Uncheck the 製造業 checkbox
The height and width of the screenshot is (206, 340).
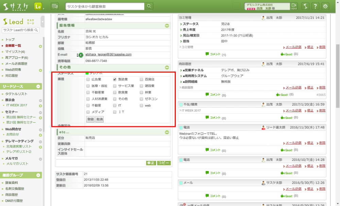point(115,79)
